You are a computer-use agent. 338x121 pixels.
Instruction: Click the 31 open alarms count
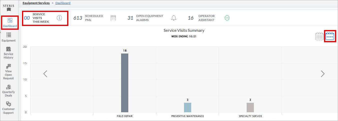[x=130, y=18]
